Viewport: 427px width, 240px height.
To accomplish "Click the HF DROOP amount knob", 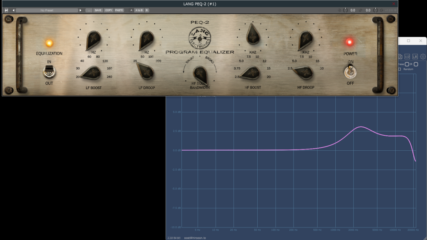I will click(303, 72).
